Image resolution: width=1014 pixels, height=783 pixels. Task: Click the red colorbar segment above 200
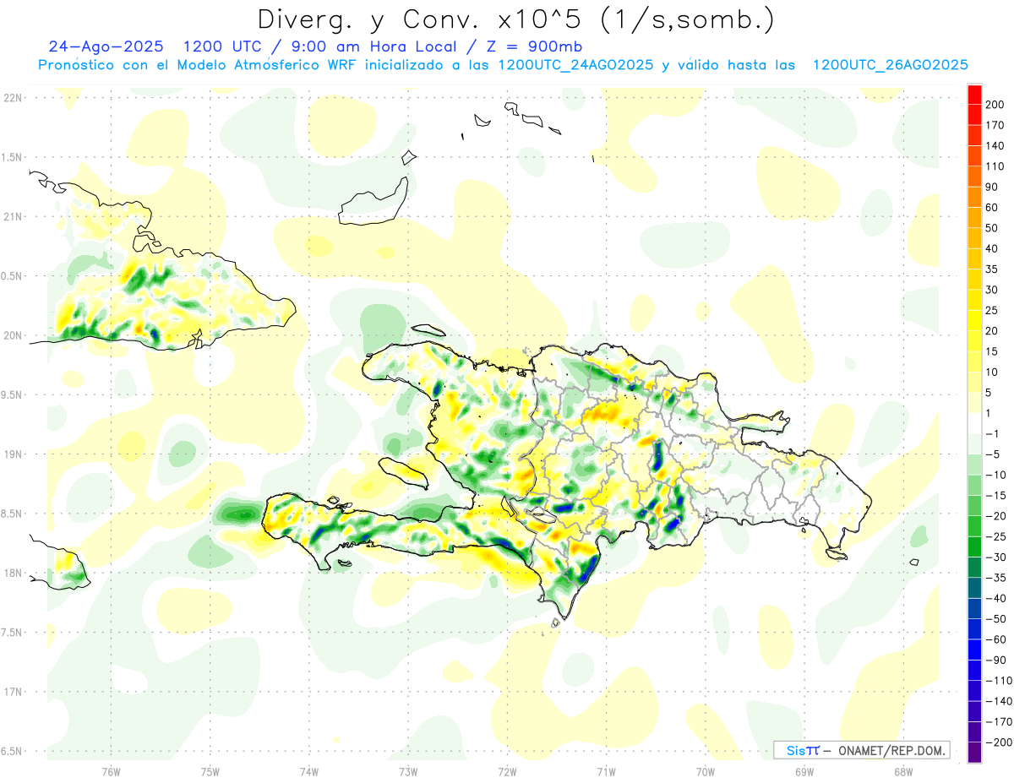click(x=974, y=95)
